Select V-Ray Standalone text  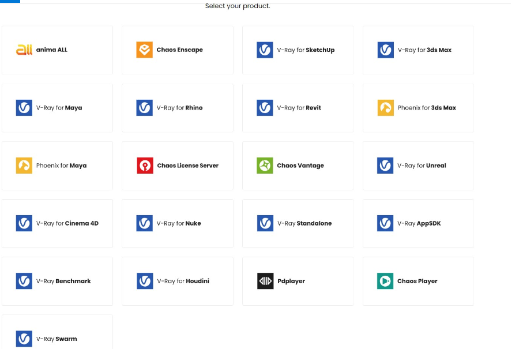click(x=304, y=223)
